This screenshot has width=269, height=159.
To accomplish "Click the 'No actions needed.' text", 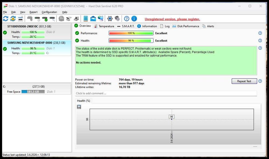I will [x=89, y=63].
